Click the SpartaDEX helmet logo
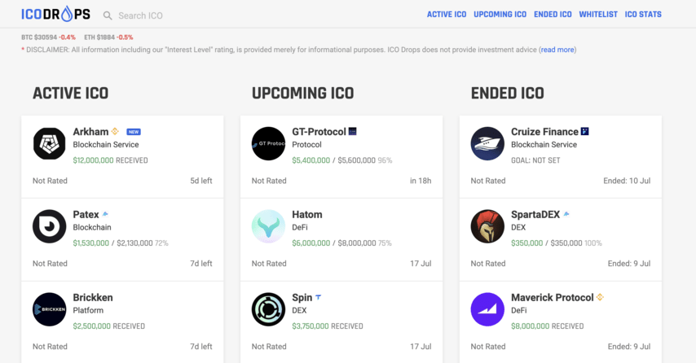Screen dimensions: 696x363 tap(487, 226)
